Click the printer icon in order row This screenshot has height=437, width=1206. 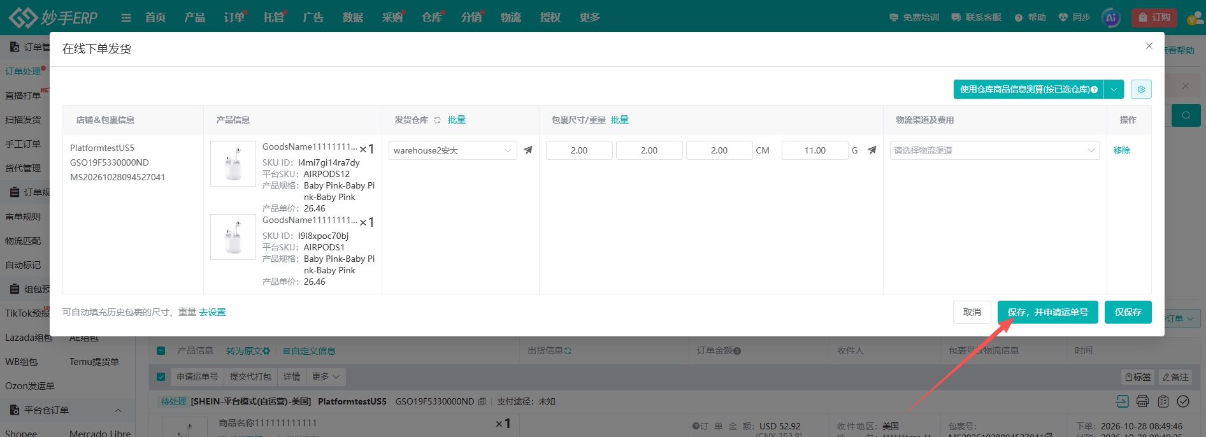coord(1142,401)
